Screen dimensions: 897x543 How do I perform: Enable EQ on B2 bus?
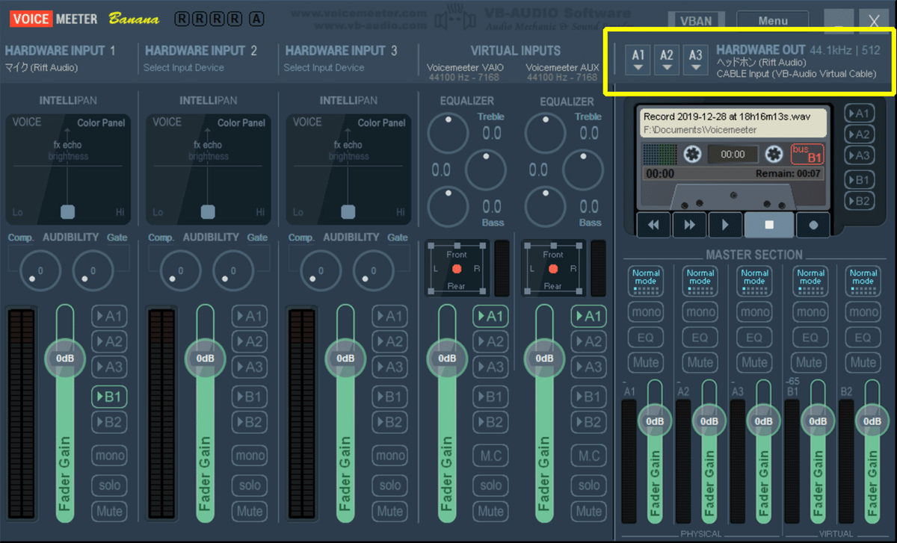[864, 338]
